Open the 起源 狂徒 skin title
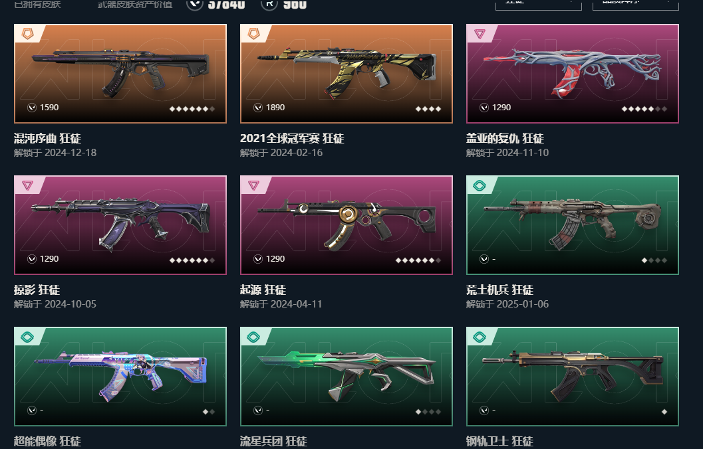Screen dimensions: 703x449 (x=263, y=290)
